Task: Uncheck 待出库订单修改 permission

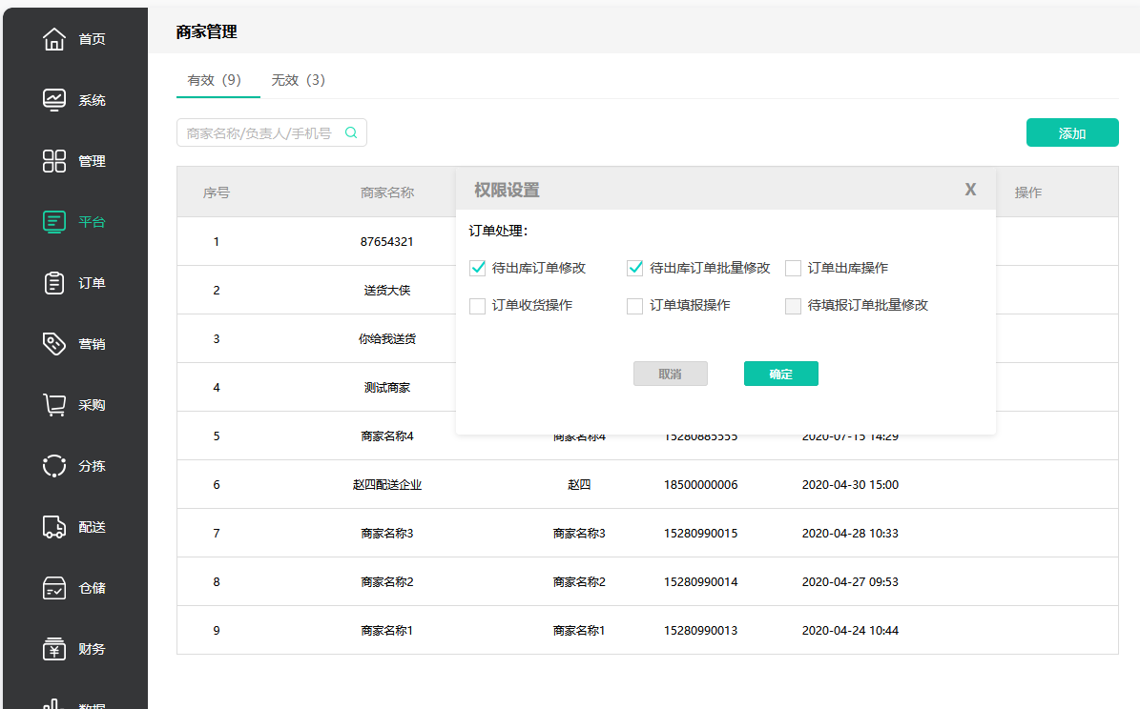Action: 477,268
